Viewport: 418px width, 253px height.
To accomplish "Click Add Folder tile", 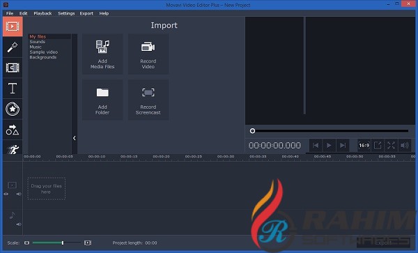I will tap(102, 100).
